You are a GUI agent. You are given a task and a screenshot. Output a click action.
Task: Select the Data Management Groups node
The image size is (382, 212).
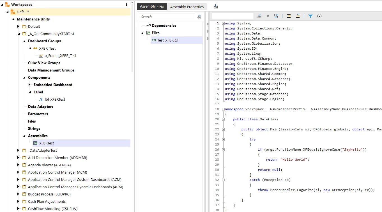pyautogui.click(x=51, y=70)
